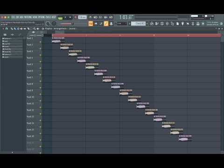Viewport: 224px width, 168px height.
Task: Select Pattern 1 in picker list
Action: 12,38
